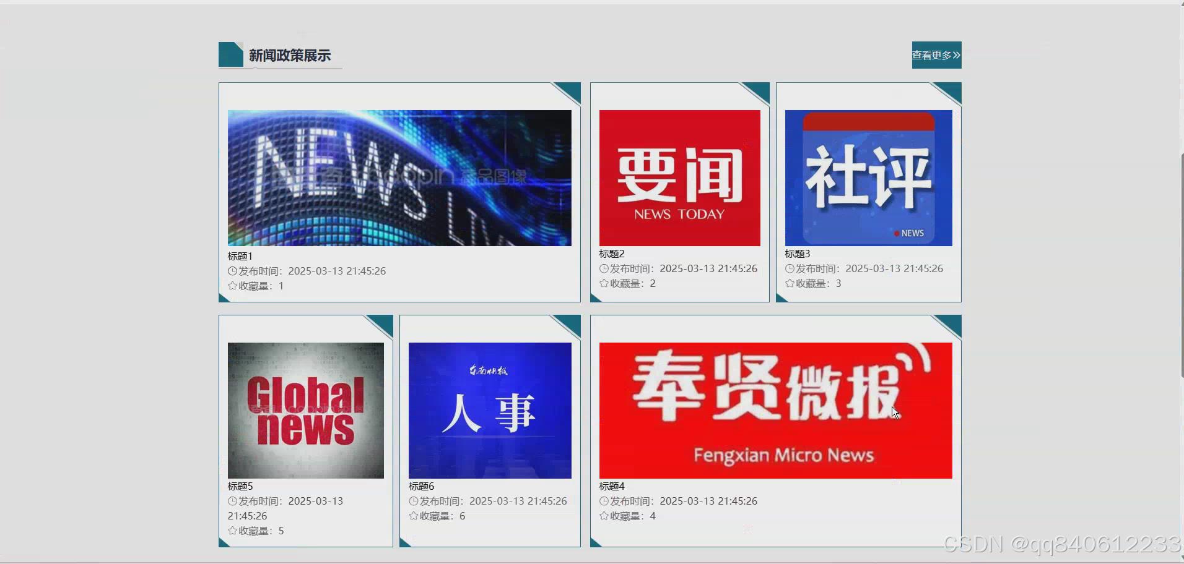Click the 收藏量: 6 text
Image resolution: width=1184 pixels, height=564 pixels.
(443, 516)
